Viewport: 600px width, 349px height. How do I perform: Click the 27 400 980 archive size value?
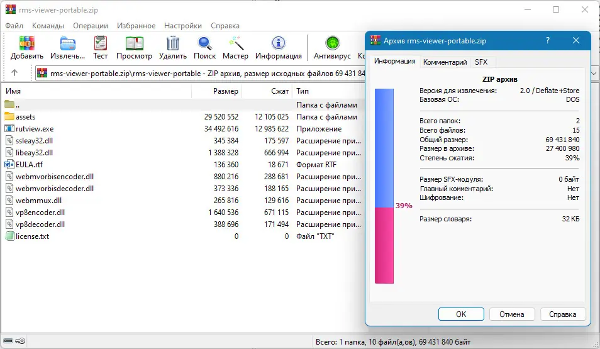coord(562,148)
